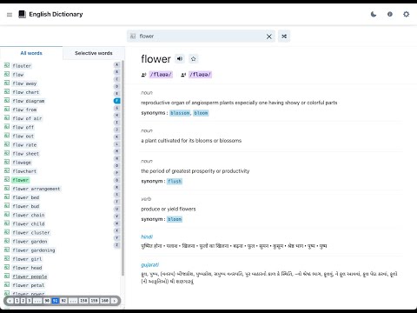Select flow rate entry
Viewport: 417px width, 313px height.
(24, 145)
